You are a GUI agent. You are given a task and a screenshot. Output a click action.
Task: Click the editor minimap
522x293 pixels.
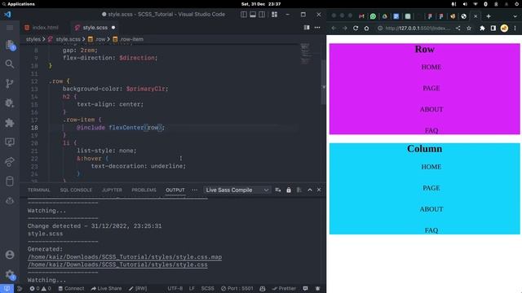point(306,54)
